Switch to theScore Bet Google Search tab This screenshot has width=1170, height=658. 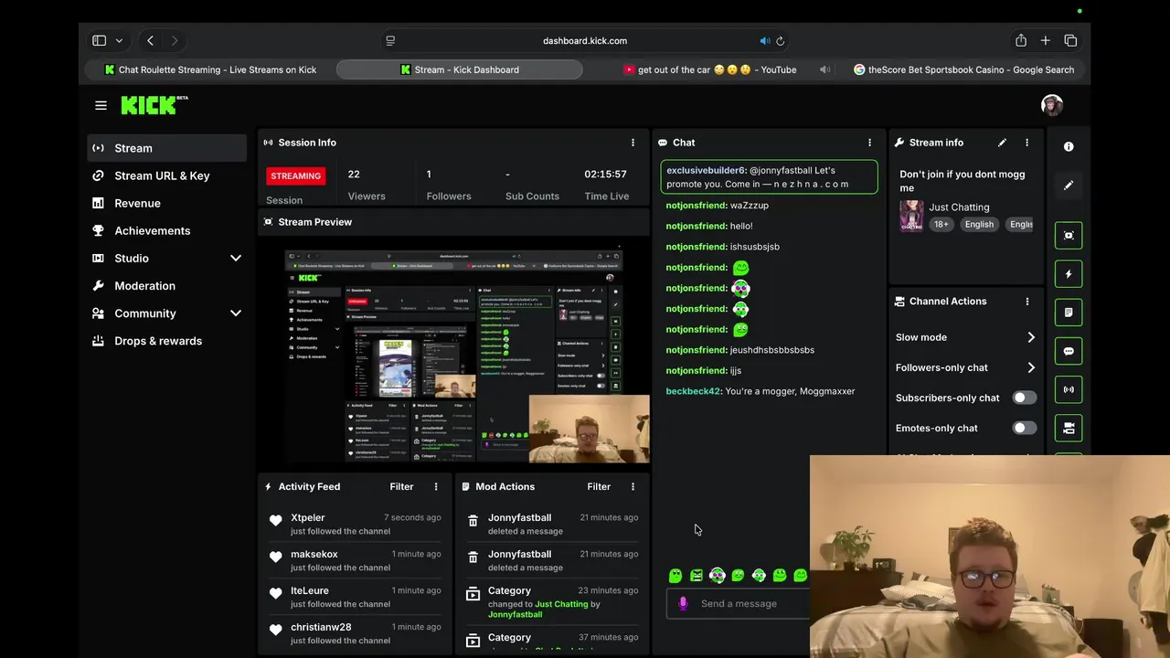963,69
